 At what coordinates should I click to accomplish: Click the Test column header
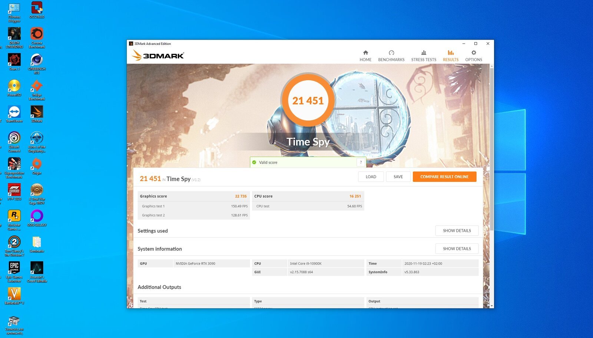click(194, 301)
